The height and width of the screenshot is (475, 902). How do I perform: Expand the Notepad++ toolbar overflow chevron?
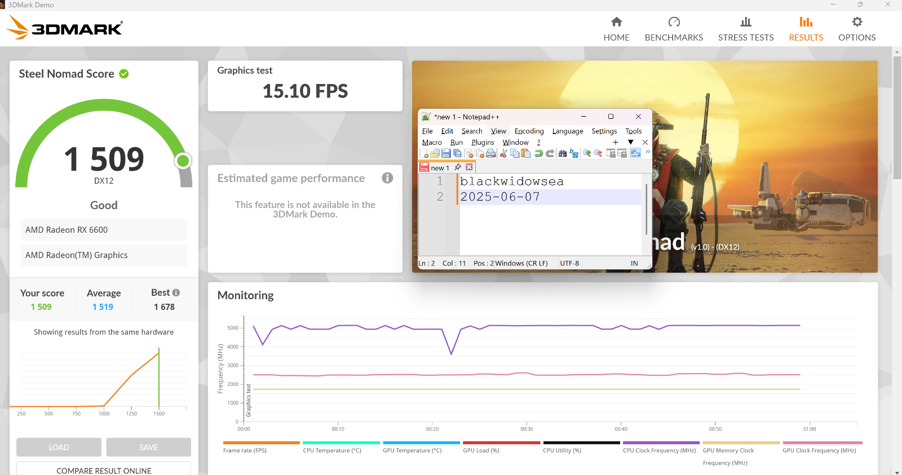(648, 152)
